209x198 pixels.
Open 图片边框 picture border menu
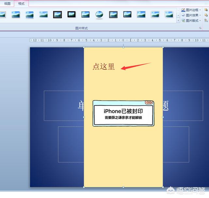[191, 10]
